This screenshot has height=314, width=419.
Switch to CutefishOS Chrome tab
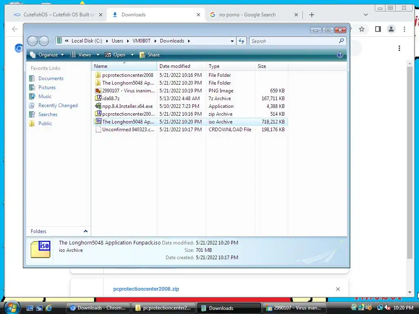pyautogui.click(x=58, y=15)
